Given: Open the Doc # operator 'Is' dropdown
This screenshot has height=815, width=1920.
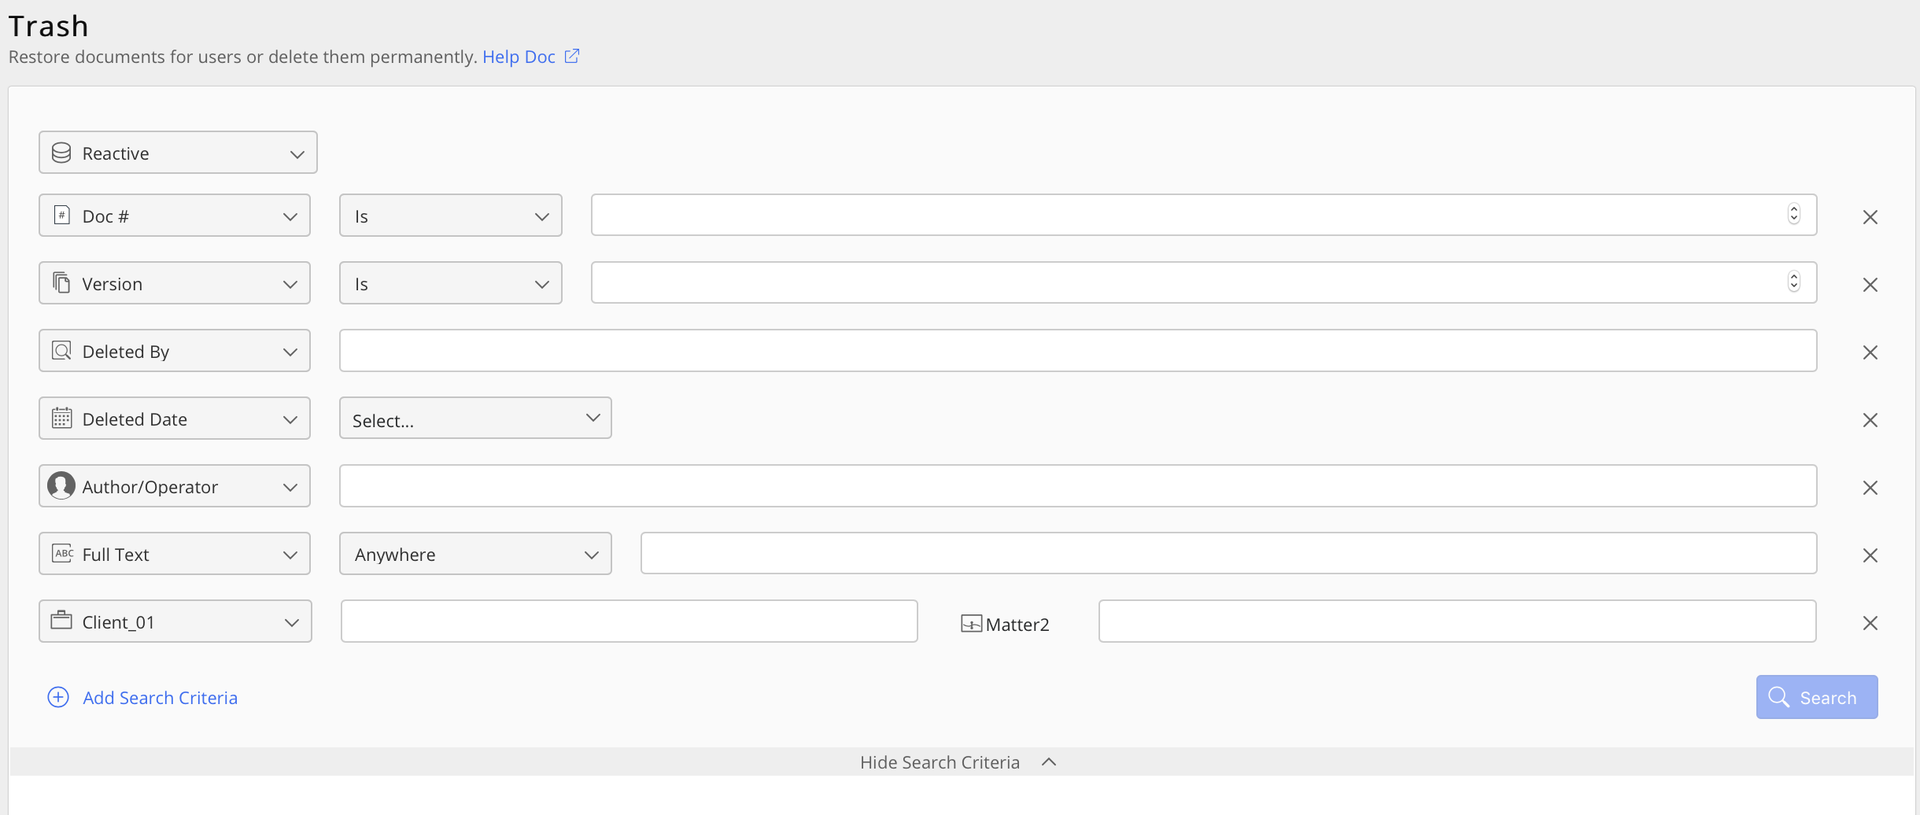Looking at the screenshot, I should [450, 216].
